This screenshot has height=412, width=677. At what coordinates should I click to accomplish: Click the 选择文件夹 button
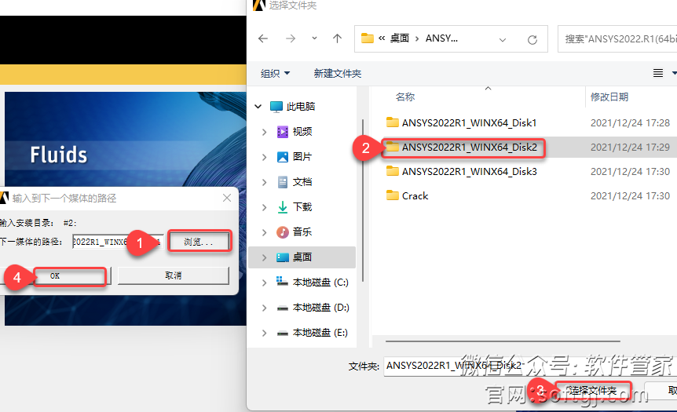(593, 391)
